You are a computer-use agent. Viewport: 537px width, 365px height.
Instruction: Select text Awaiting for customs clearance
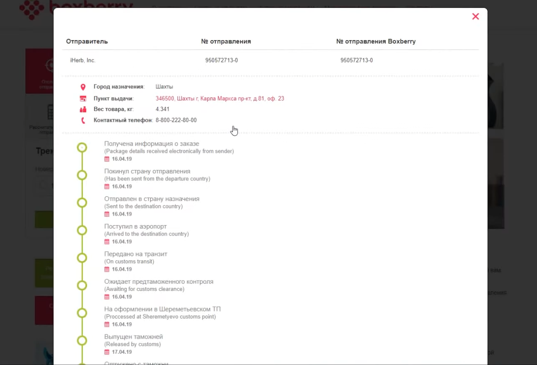click(x=145, y=289)
